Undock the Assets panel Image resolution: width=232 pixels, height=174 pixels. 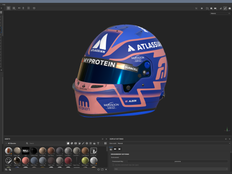pyautogui.click(x=102, y=139)
